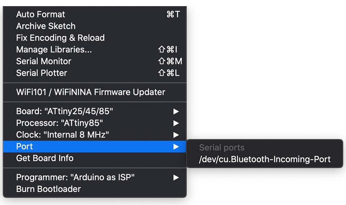This screenshot has width=346, height=205.
Task: Select Programmer: "Arduino as ISP" entry
Action: [x=95, y=177]
